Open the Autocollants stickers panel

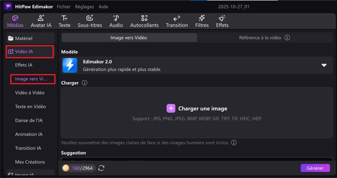pos(144,21)
